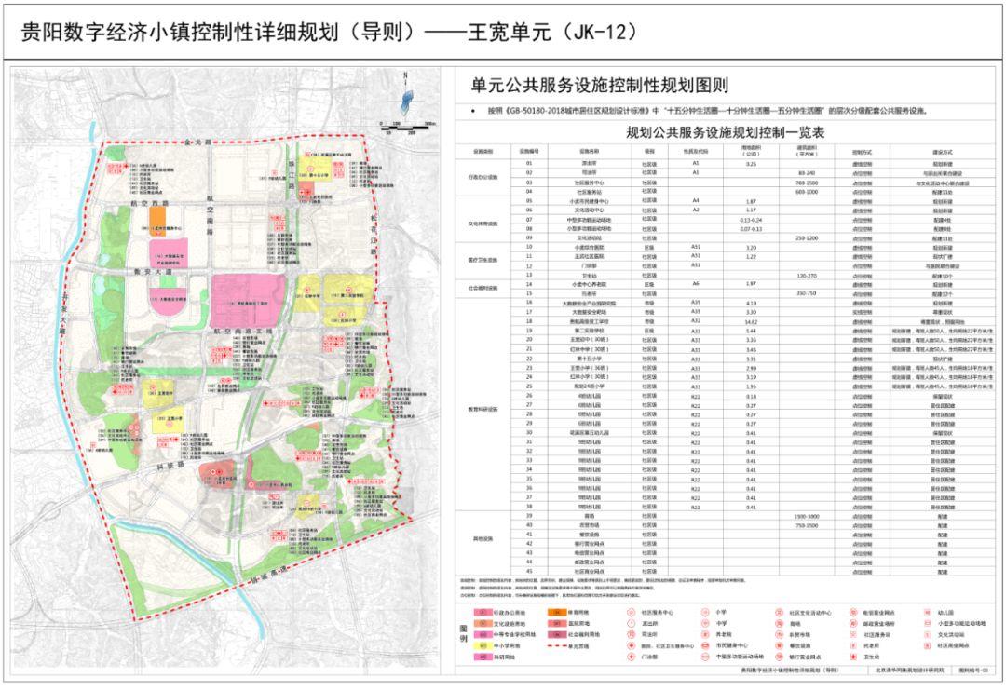The height and width of the screenshot is (691, 1006).
Task: Select the 市民健身中心 legend icon
Action: [705, 646]
